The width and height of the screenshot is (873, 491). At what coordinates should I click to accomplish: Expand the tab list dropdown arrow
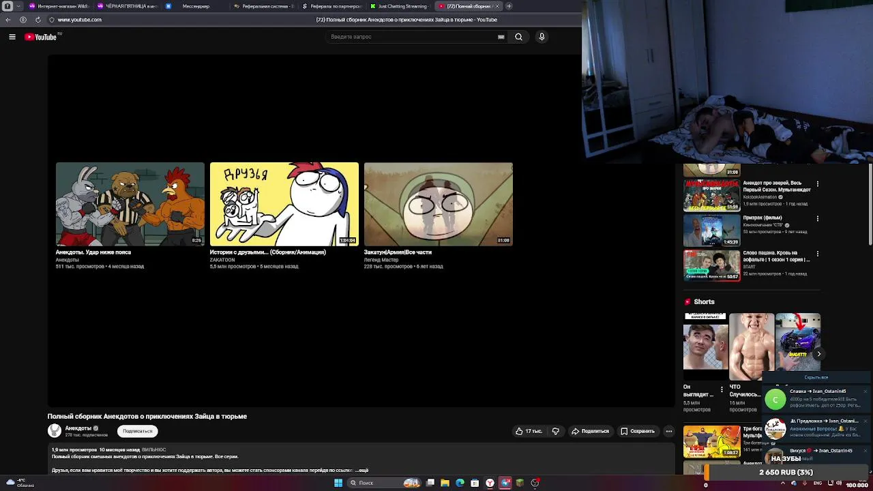18,6
